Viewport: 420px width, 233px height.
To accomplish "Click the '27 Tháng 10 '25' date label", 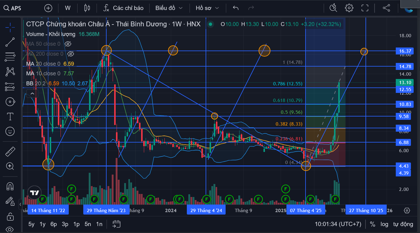I will [x=366, y=210].
